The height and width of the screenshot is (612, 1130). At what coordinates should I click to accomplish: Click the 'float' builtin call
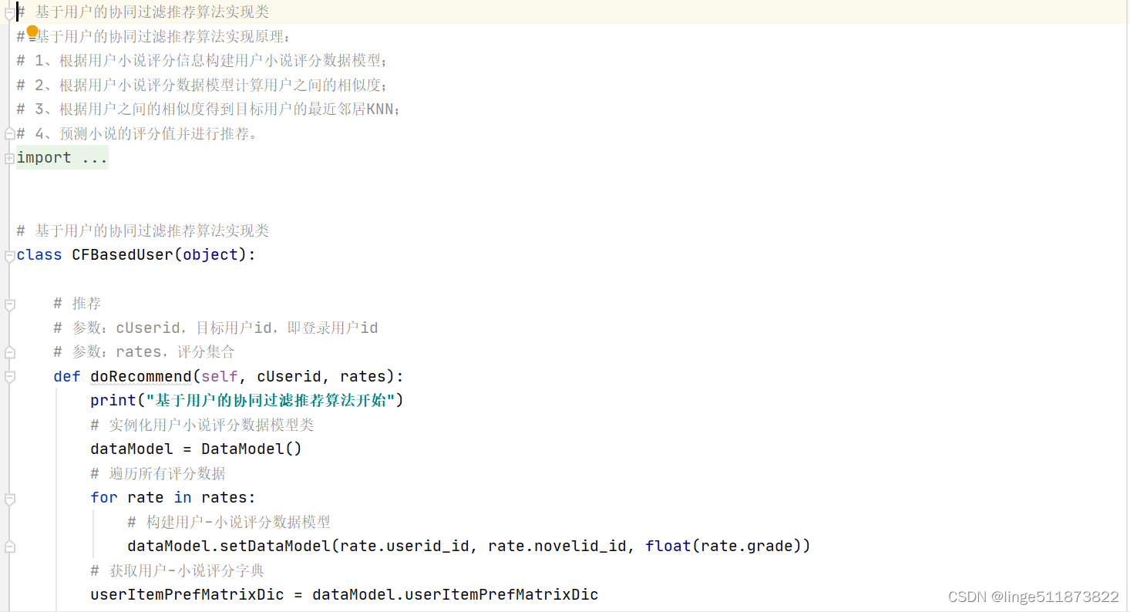point(668,546)
